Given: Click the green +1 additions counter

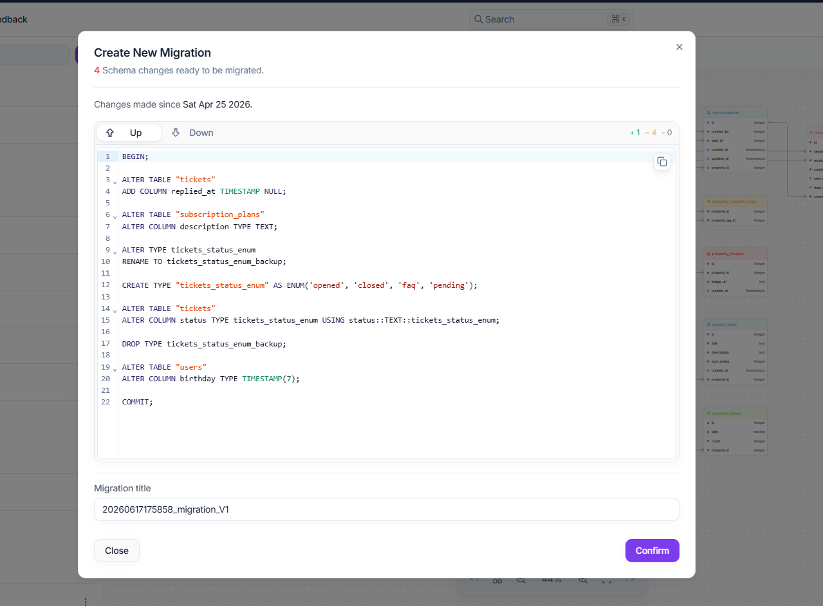Looking at the screenshot, I should [634, 133].
